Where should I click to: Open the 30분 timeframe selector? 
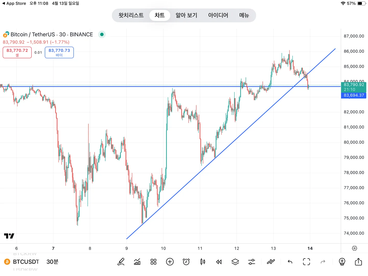coord(52,262)
